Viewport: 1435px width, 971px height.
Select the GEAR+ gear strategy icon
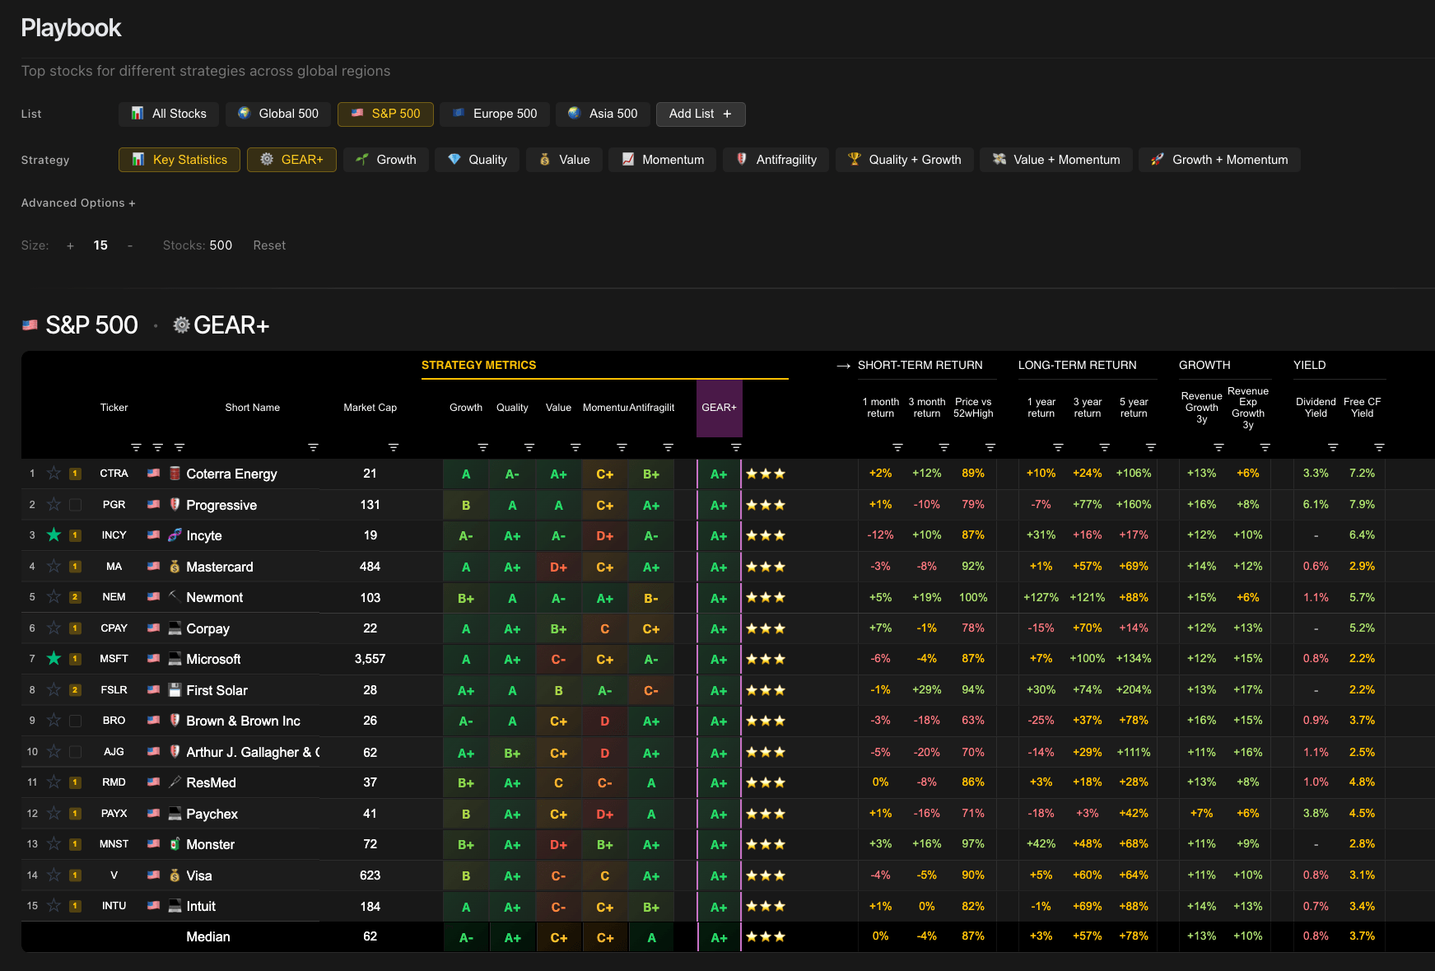(265, 159)
